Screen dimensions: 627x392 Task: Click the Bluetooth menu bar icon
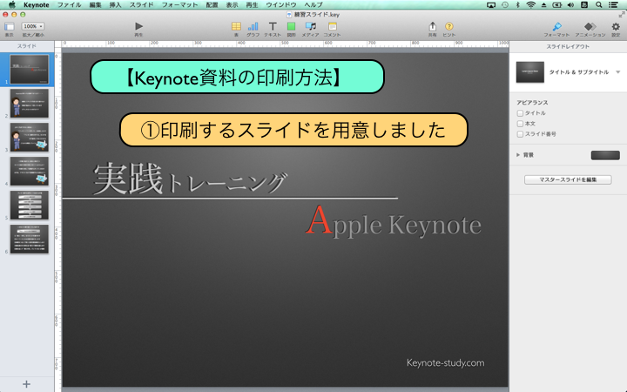(517, 5)
